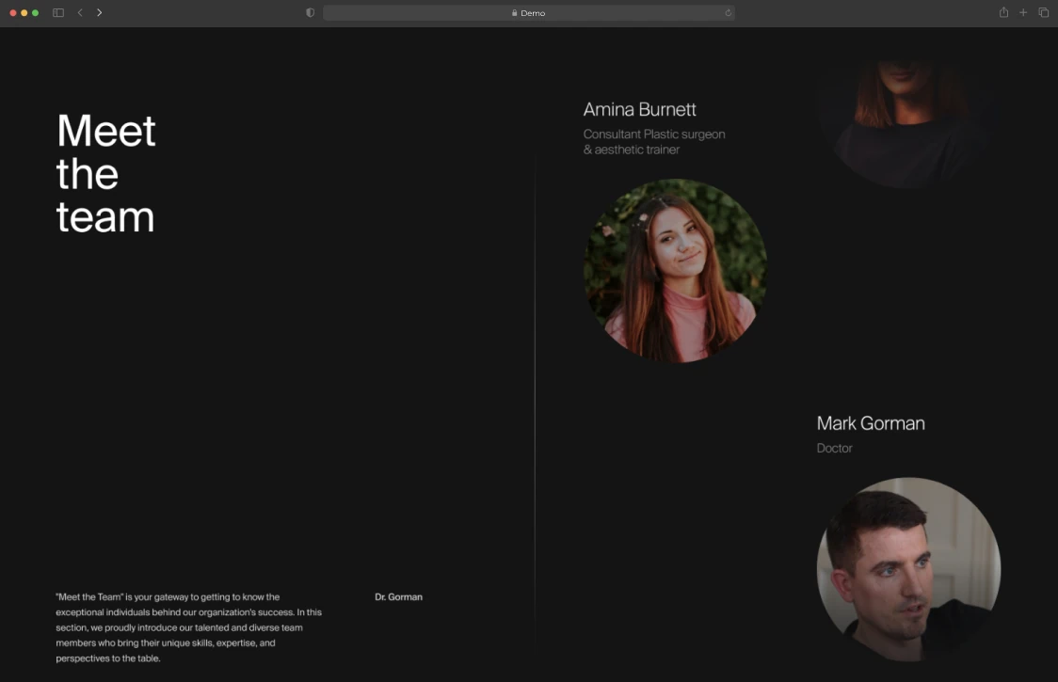This screenshot has width=1058, height=682.
Task: Show the tab overview icon
Action: point(1044,13)
